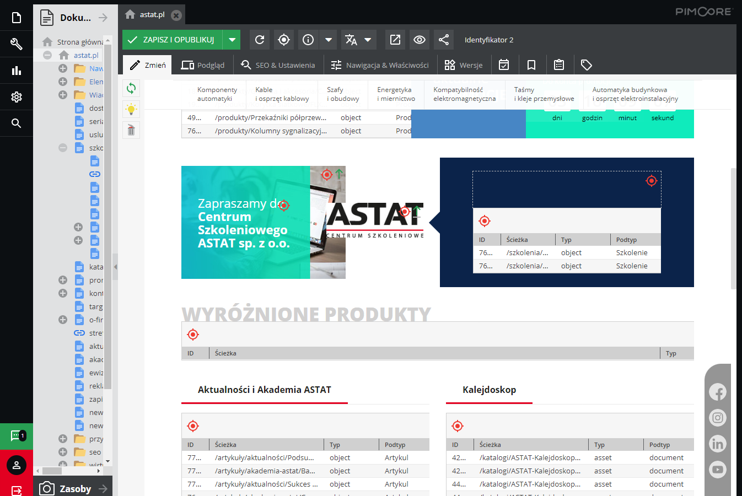Open the Search magnifier in sidebar
The height and width of the screenshot is (496, 742).
pyautogui.click(x=17, y=123)
